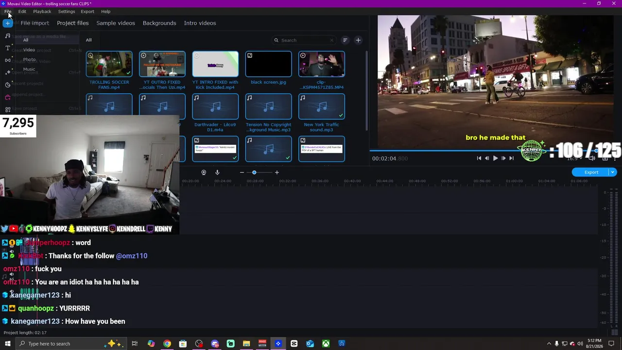The image size is (622, 350).
Task: Select the New York Traffic sound.mp3 file
Action: (x=322, y=106)
